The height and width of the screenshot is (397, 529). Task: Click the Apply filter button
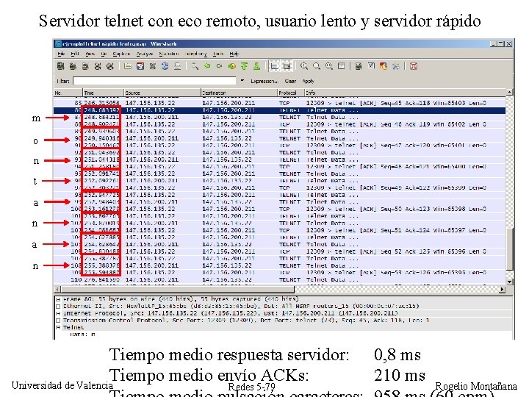coord(308,82)
